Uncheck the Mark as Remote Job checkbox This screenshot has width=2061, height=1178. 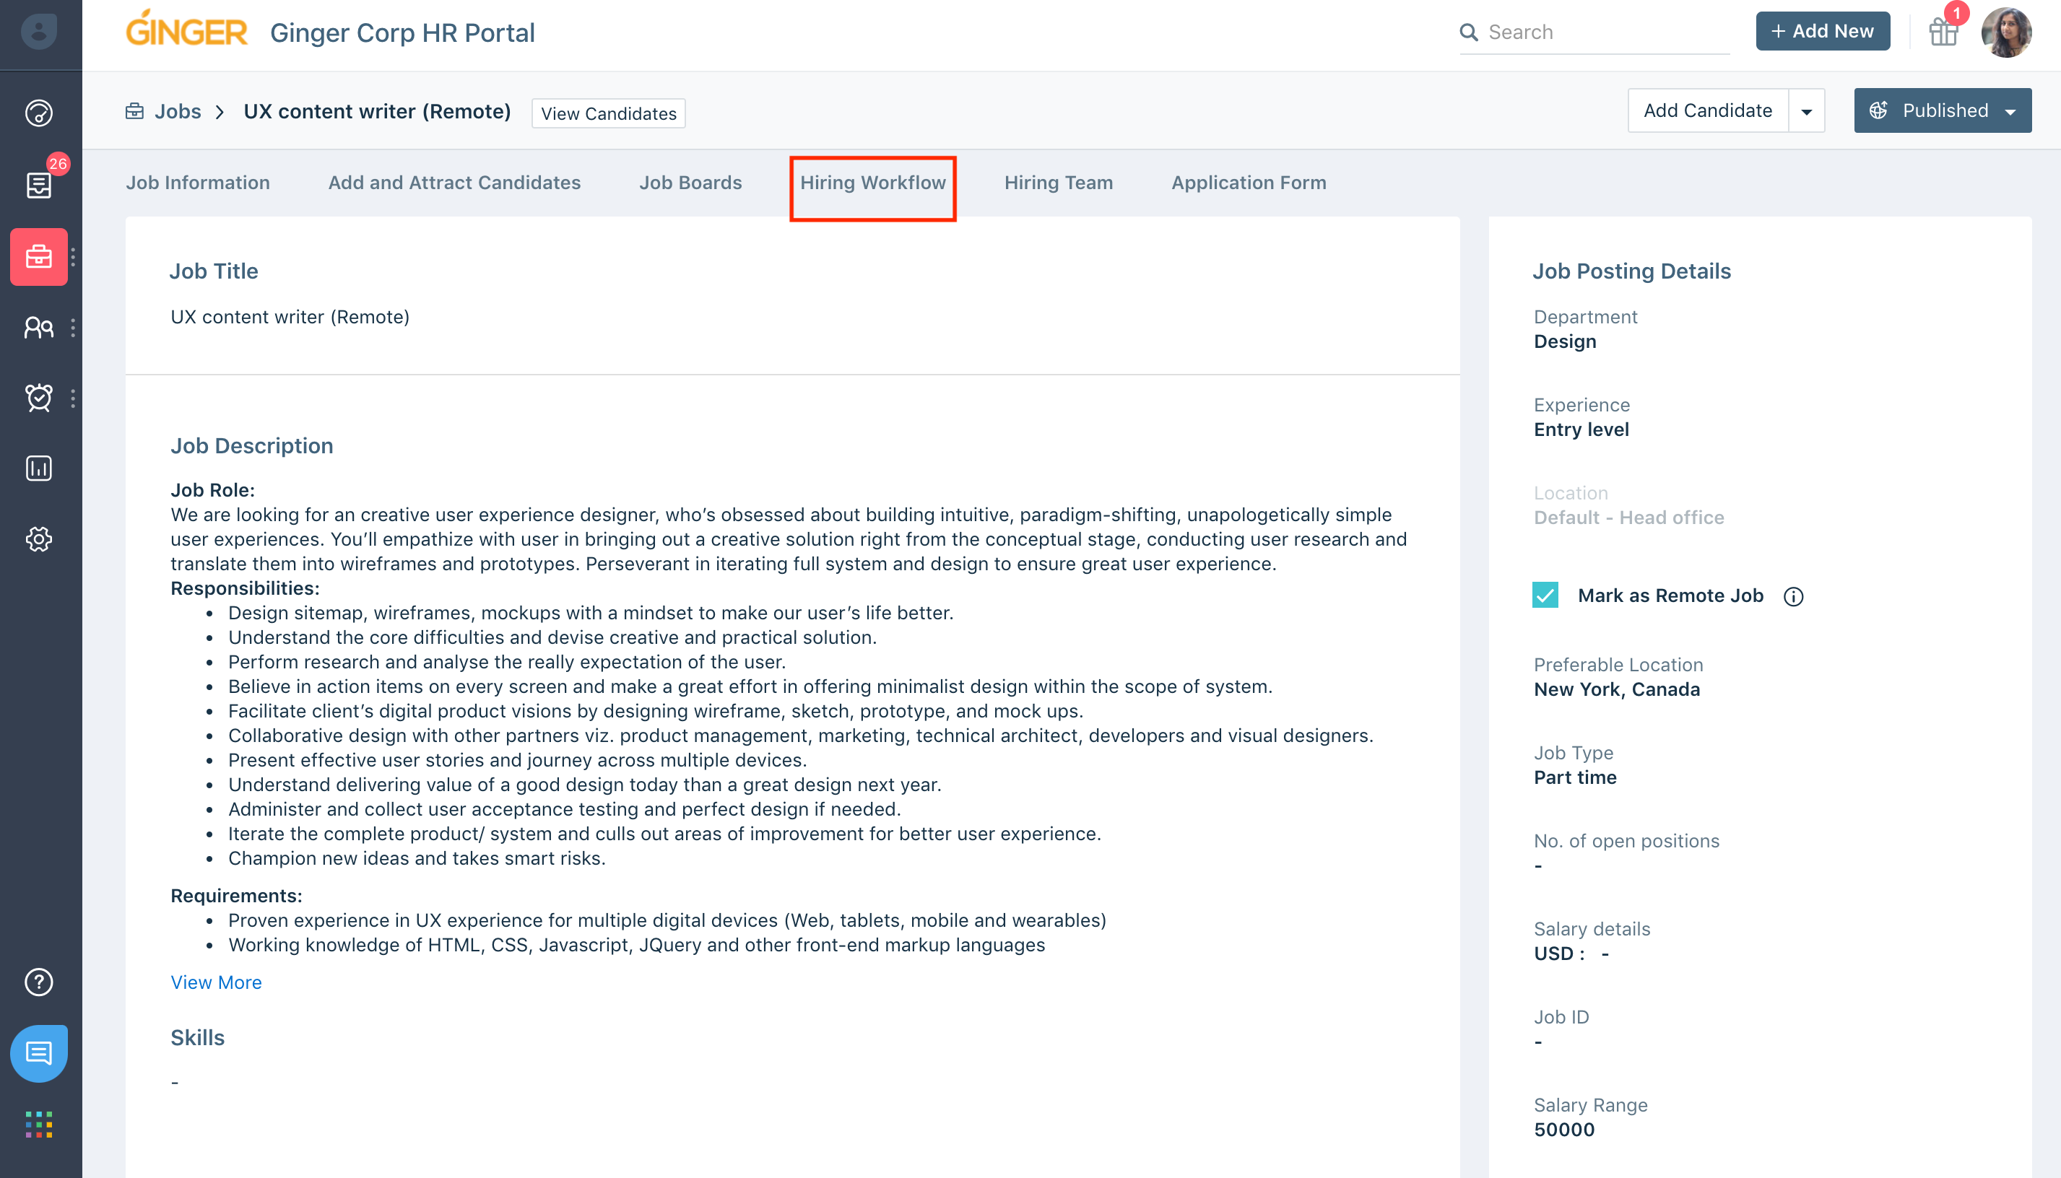click(x=1545, y=595)
